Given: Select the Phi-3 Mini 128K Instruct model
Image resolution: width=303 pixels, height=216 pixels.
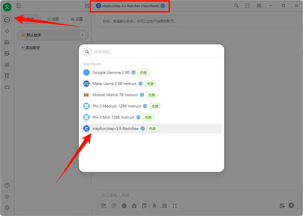Looking at the screenshot, I should [x=151, y=117].
